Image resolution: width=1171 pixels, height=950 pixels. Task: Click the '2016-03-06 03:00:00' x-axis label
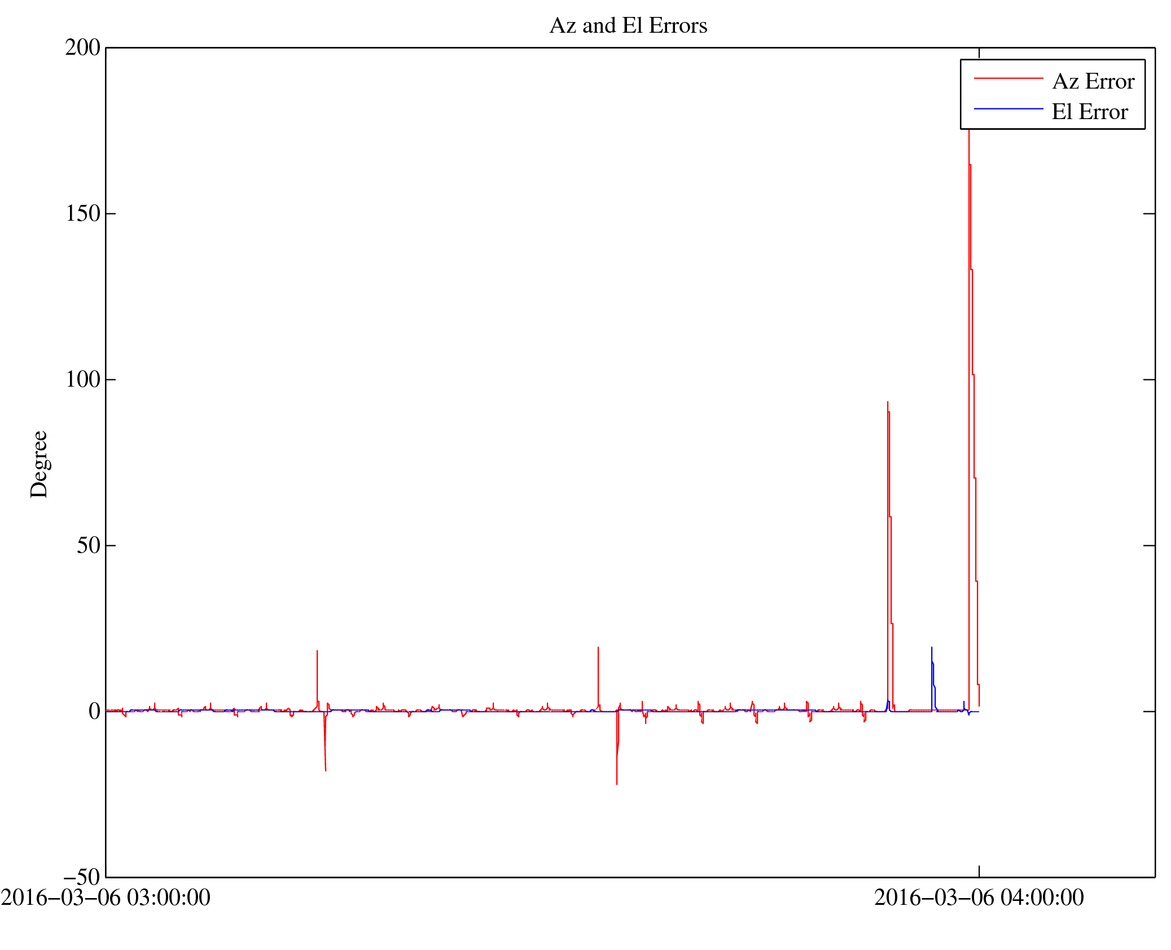(x=106, y=898)
